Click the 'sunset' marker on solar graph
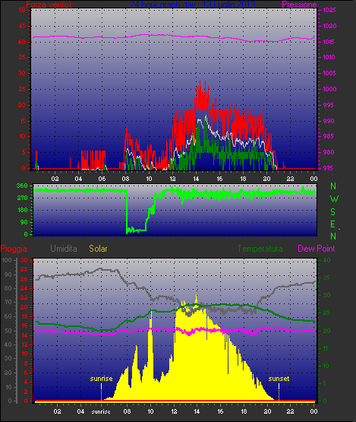The height and width of the screenshot is (422, 356). [279, 379]
